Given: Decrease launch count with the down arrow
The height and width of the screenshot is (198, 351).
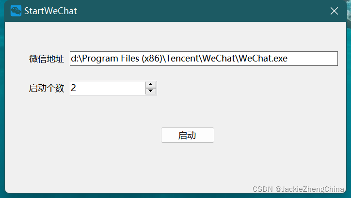Looking at the screenshot, I should [x=151, y=91].
